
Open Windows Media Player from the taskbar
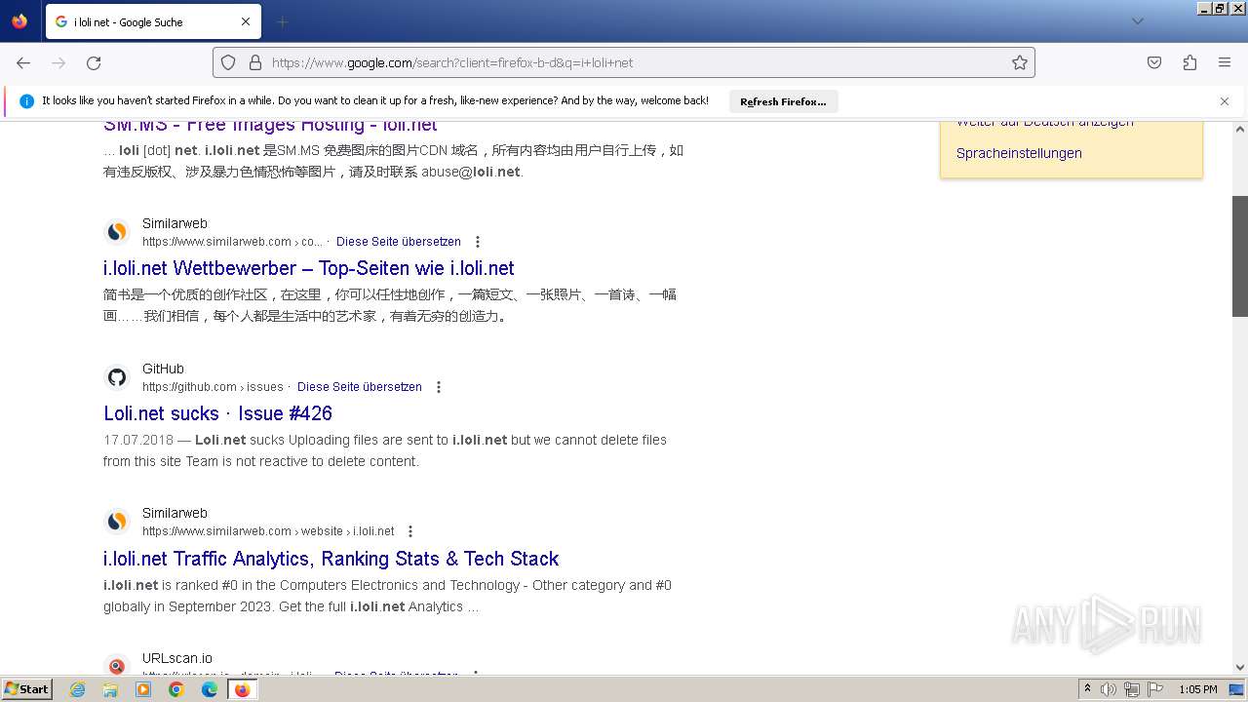pyautogui.click(x=143, y=689)
